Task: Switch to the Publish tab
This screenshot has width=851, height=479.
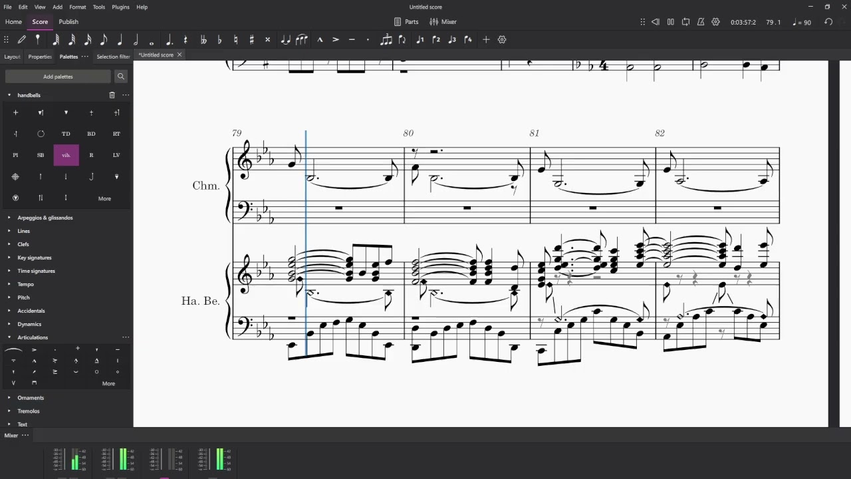Action: pyautogui.click(x=68, y=22)
